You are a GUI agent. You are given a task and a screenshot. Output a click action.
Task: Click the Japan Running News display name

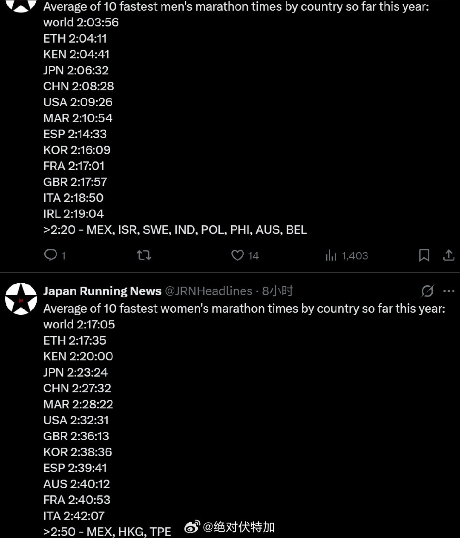102,291
